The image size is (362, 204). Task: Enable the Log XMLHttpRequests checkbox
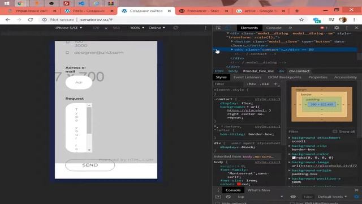coord(292,203)
